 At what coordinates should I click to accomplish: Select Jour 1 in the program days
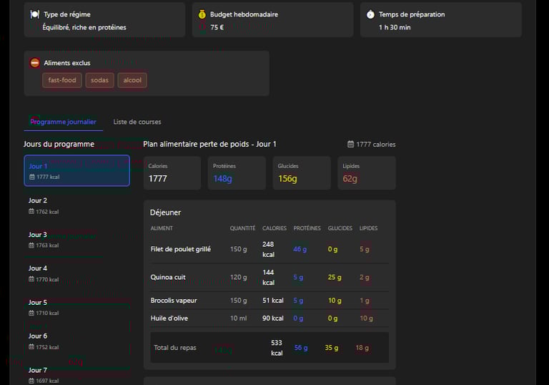76,170
